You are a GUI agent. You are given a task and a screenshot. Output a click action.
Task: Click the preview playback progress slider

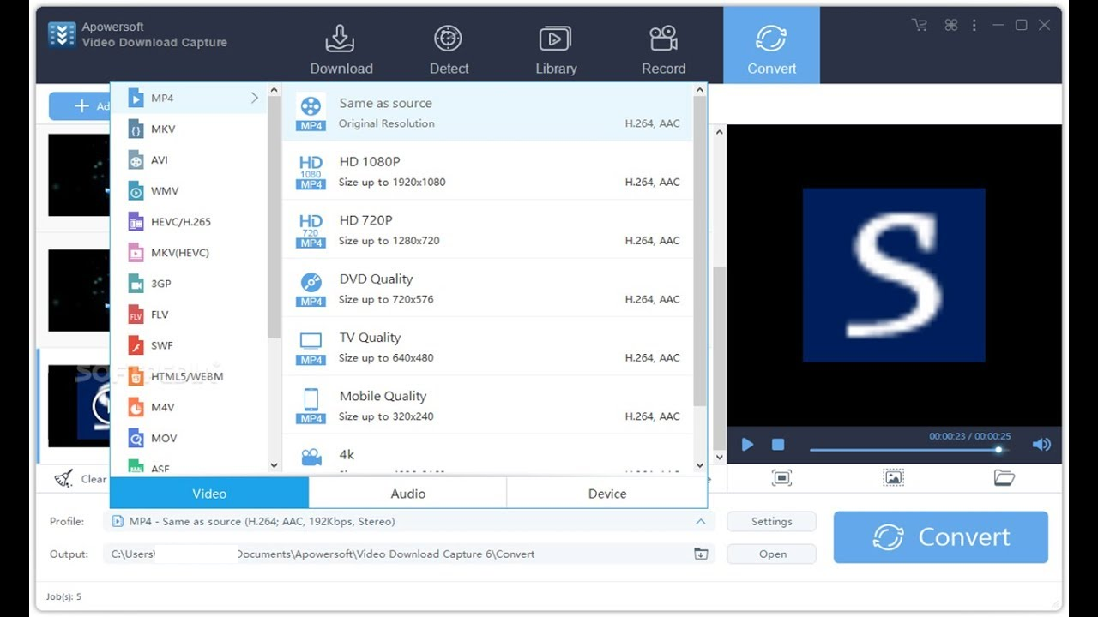908,450
